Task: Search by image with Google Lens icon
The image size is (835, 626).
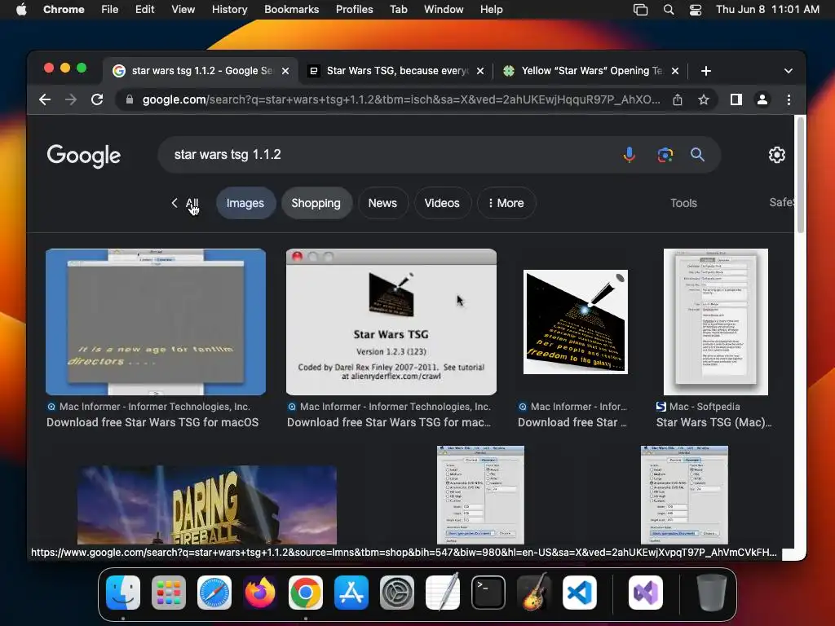Action: click(665, 154)
